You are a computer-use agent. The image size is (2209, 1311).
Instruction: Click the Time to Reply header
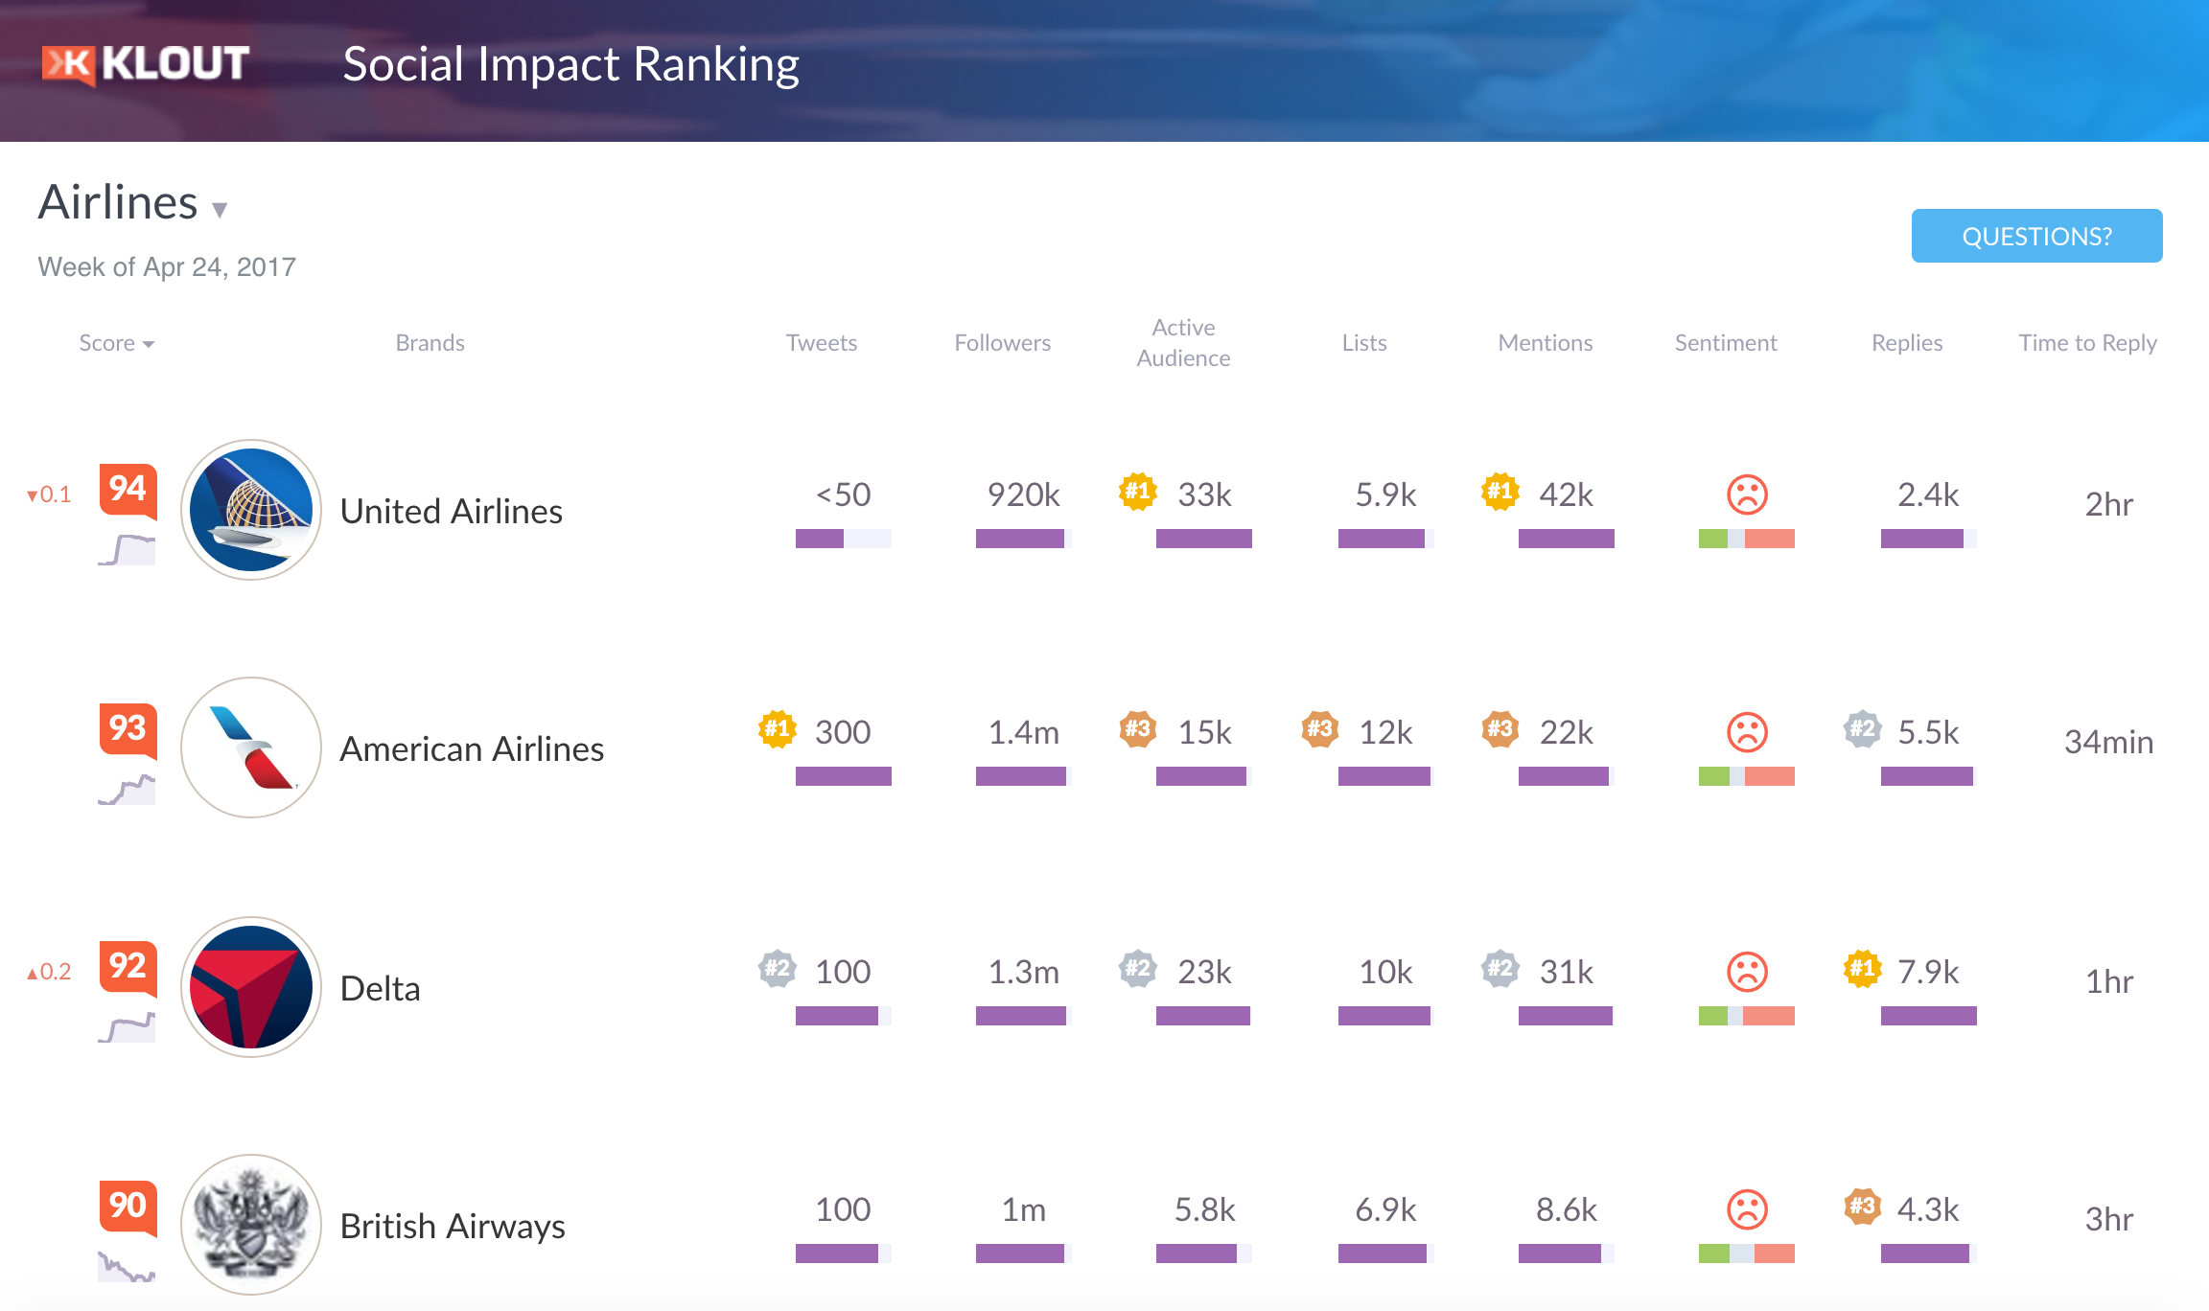(x=2088, y=343)
